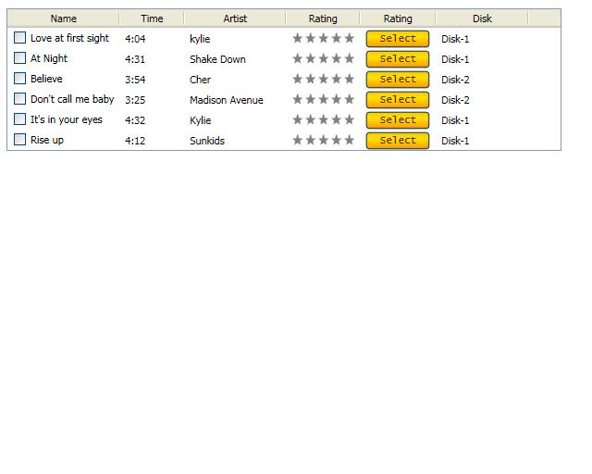
Task: Give It's in your eyes five stars
Action: tap(350, 119)
